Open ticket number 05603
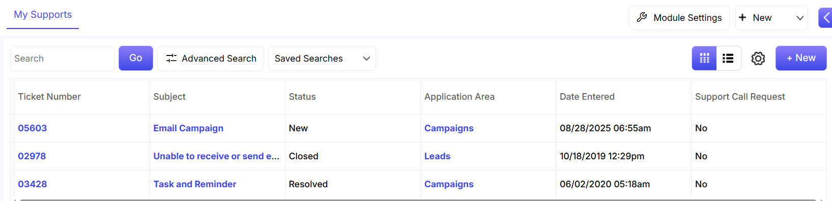Image resolution: width=832 pixels, height=201 pixels. click(x=33, y=128)
